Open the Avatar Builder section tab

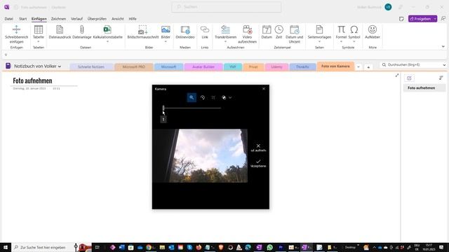(x=203, y=67)
